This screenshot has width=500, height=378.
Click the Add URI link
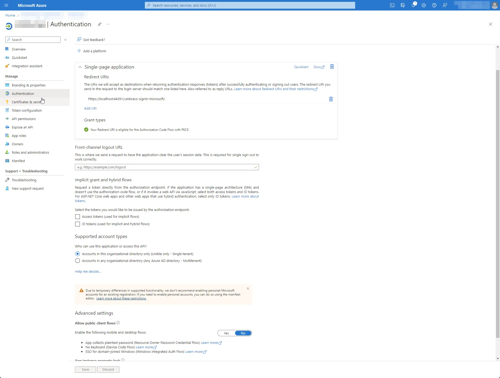point(90,108)
